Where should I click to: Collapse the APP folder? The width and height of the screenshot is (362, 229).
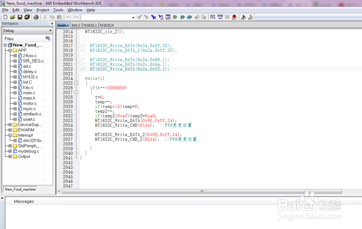pyautogui.click(x=10, y=50)
